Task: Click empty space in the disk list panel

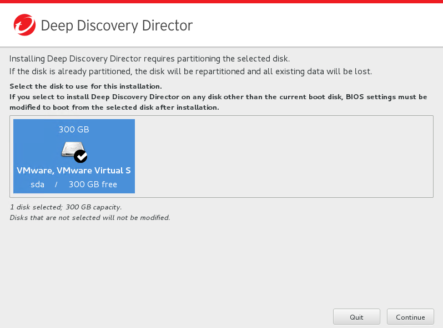Action: (x=283, y=156)
